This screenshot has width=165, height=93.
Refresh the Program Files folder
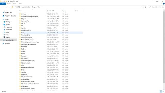(145, 7)
